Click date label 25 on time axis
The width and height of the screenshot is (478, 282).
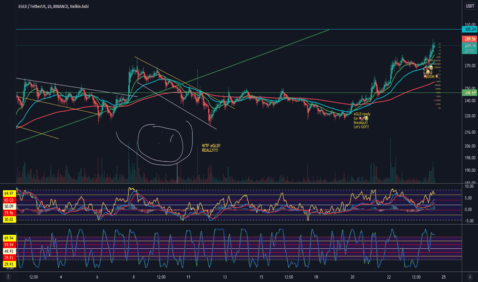tap(444, 277)
